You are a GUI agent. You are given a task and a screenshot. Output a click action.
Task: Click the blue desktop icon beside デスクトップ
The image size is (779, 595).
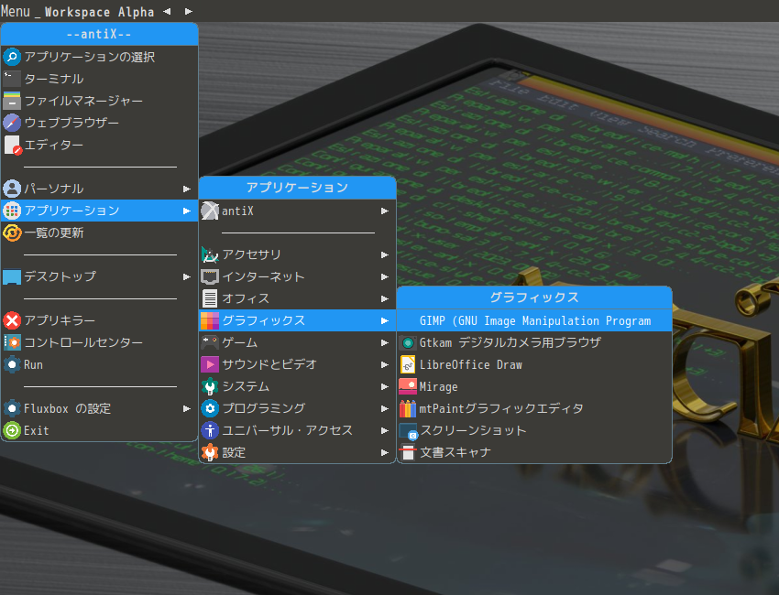tap(12, 276)
